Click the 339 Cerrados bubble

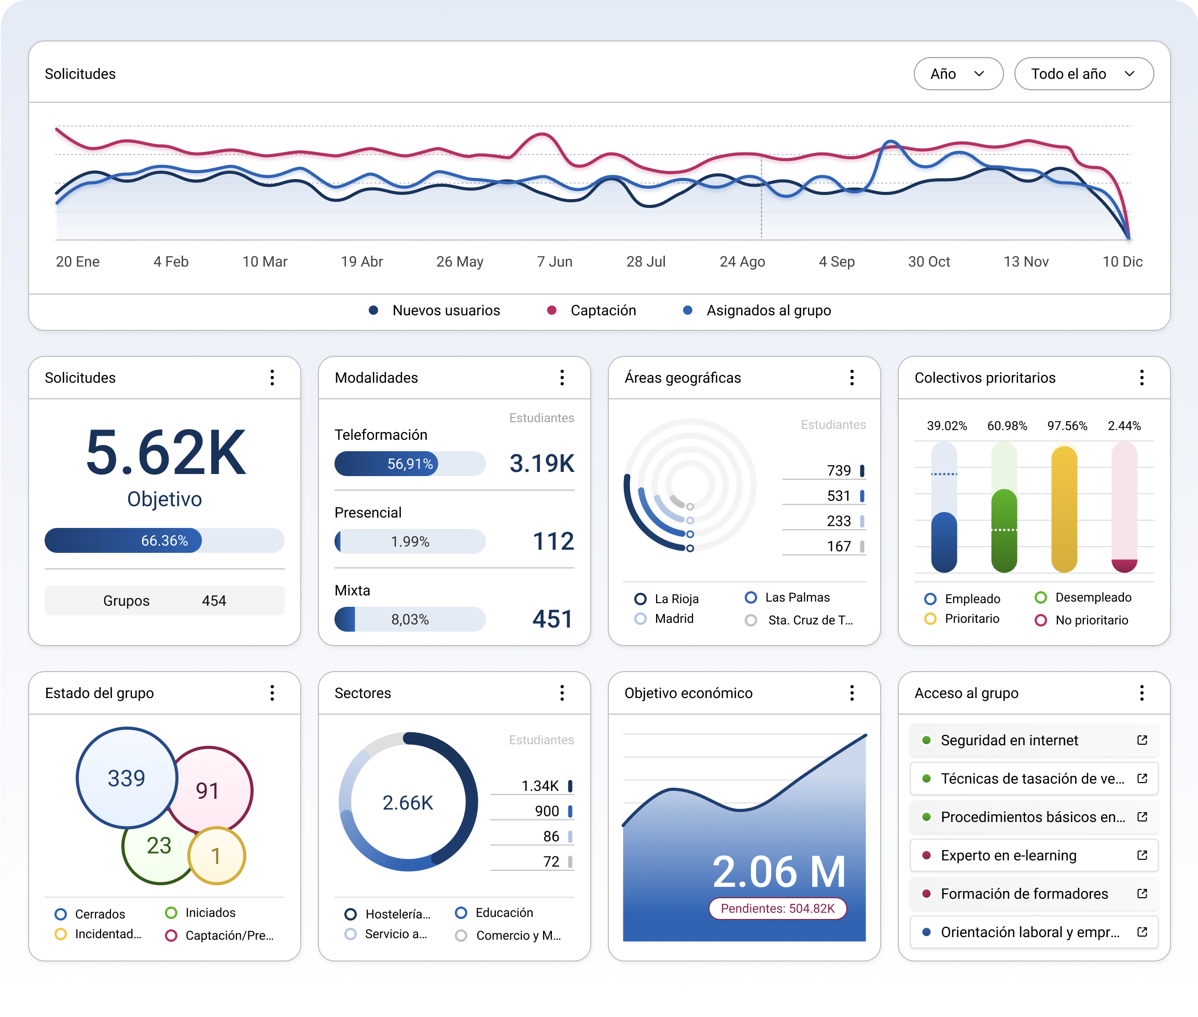click(126, 778)
